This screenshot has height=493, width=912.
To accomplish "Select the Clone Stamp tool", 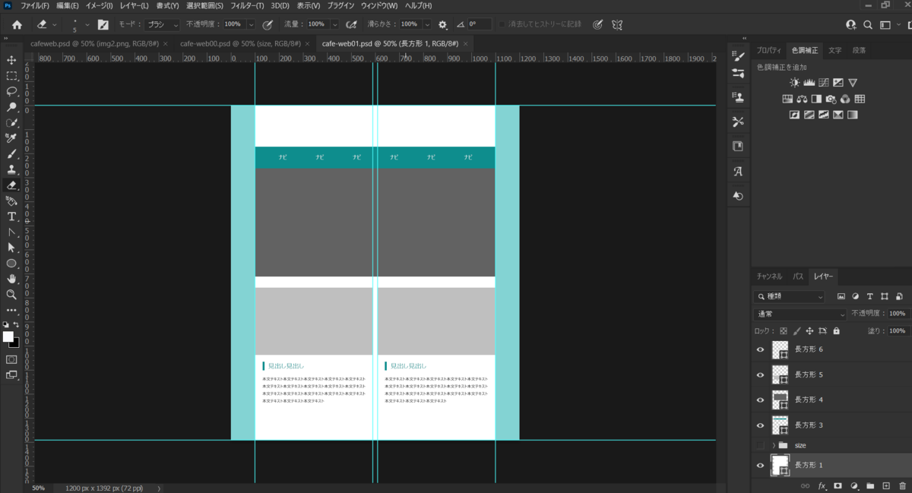I will pyautogui.click(x=11, y=169).
